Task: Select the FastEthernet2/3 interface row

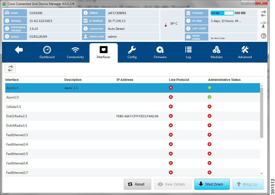Action: point(133,135)
